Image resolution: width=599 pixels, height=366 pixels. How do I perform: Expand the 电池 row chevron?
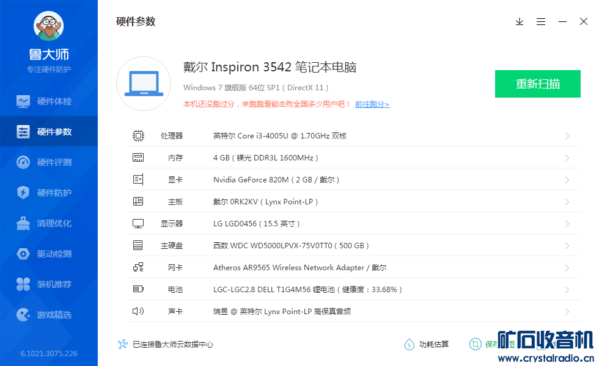(x=567, y=290)
